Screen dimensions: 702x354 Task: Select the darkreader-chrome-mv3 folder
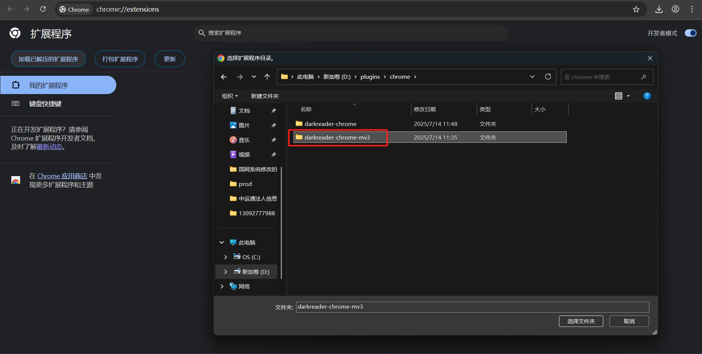430,137
